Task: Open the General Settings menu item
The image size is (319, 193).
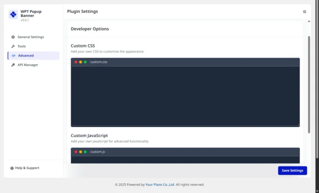Action: 34,37
